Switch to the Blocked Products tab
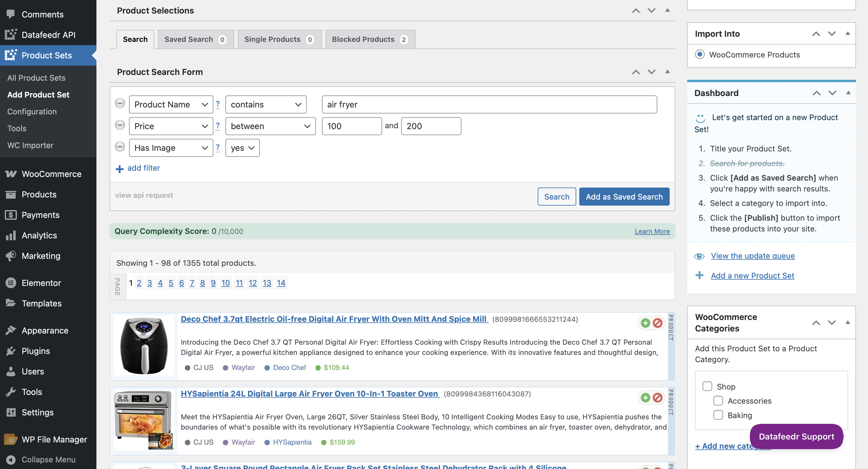Viewport: 868px width, 469px height. pyautogui.click(x=370, y=39)
